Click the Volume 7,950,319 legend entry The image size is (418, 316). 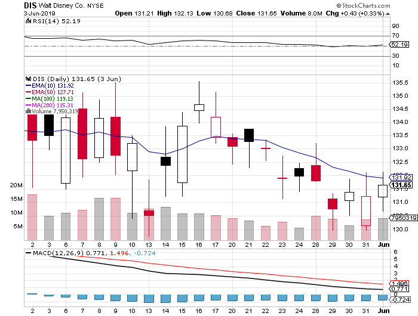point(52,111)
